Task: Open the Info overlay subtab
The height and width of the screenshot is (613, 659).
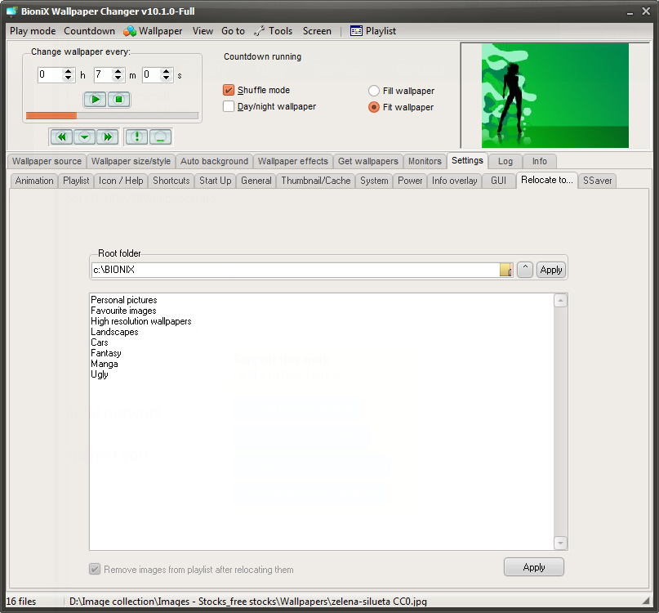Action: click(454, 181)
